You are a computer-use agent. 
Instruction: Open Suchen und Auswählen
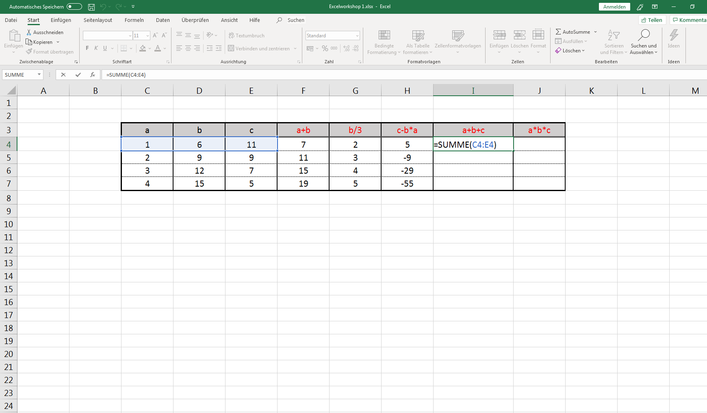(644, 42)
